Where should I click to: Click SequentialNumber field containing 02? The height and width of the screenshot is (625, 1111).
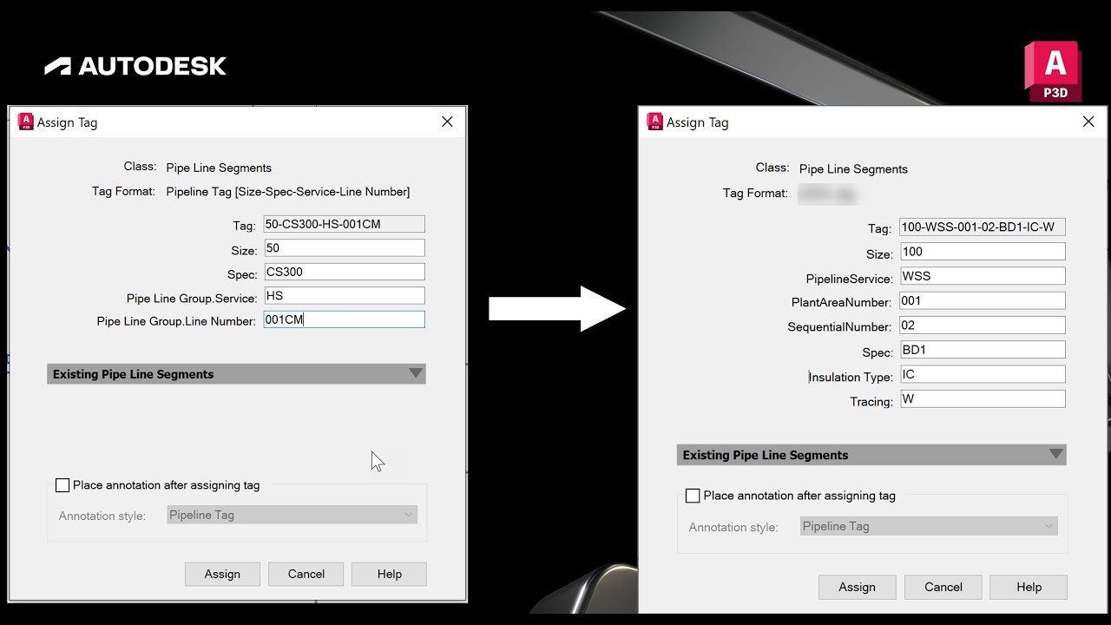(983, 326)
